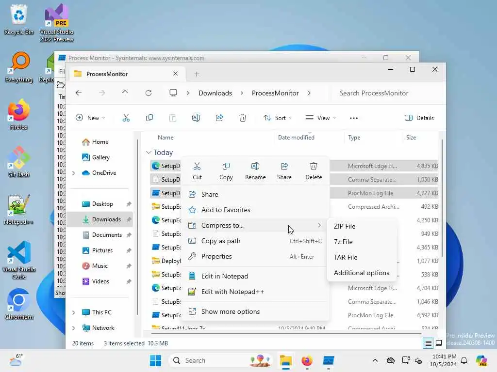The image size is (497, 372).
Task: Collapse the Today group
Action: 149,153
